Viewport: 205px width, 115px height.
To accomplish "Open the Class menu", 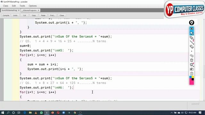I will pyautogui.click(x=6, y=6).
